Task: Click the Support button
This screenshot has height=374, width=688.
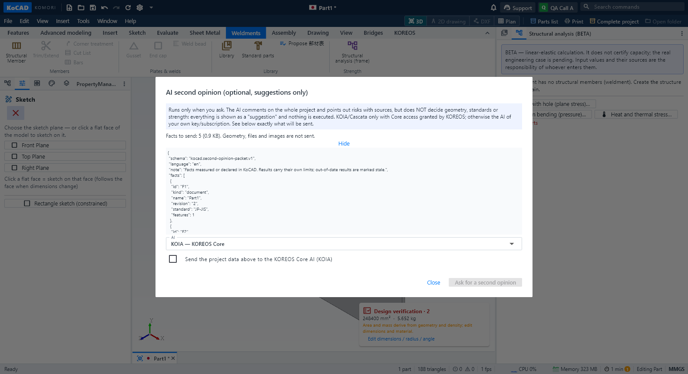Action: click(x=518, y=7)
